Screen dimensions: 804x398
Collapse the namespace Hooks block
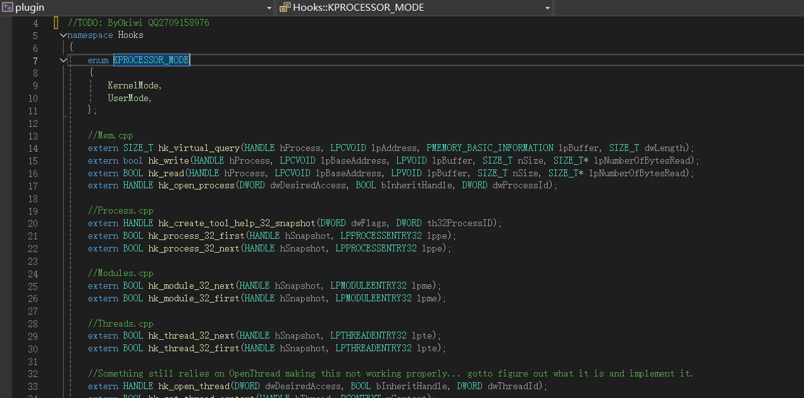pyautogui.click(x=63, y=35)
